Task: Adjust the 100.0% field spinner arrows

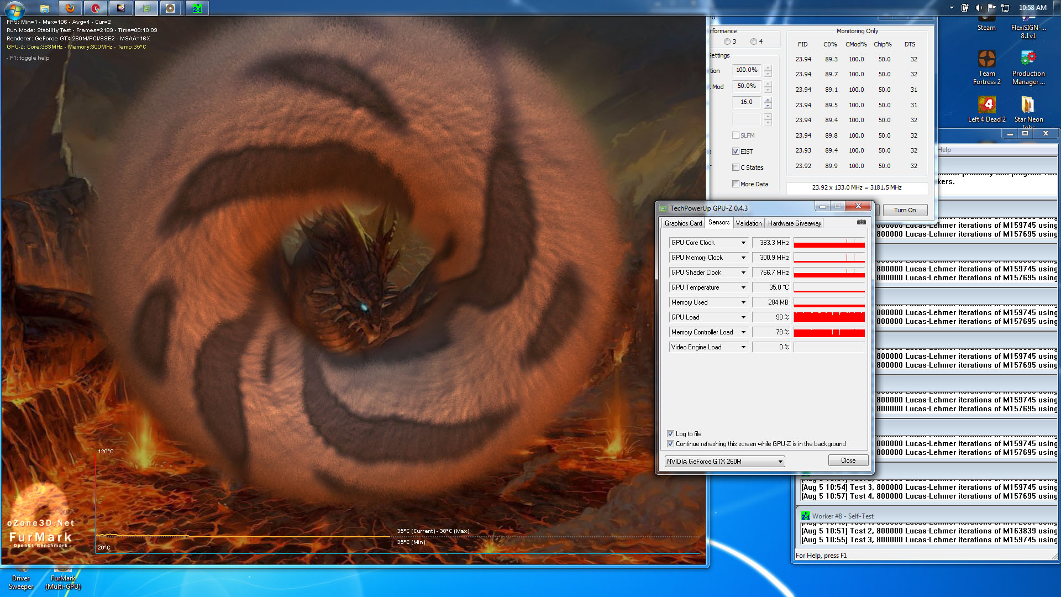Action: coord(768,70)
